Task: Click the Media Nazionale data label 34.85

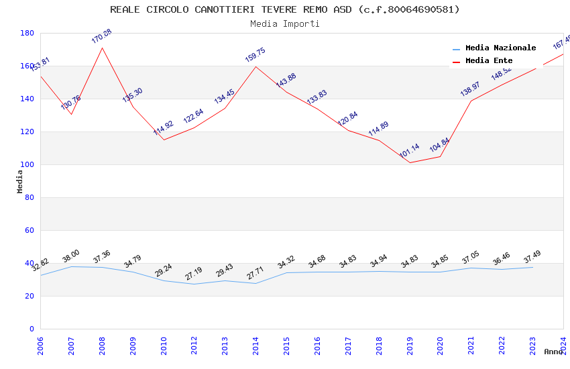Action: pyautogui.click(x=440, y=262)
